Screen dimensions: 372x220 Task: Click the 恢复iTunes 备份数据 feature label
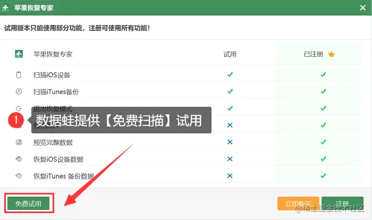tap(64, 176)
